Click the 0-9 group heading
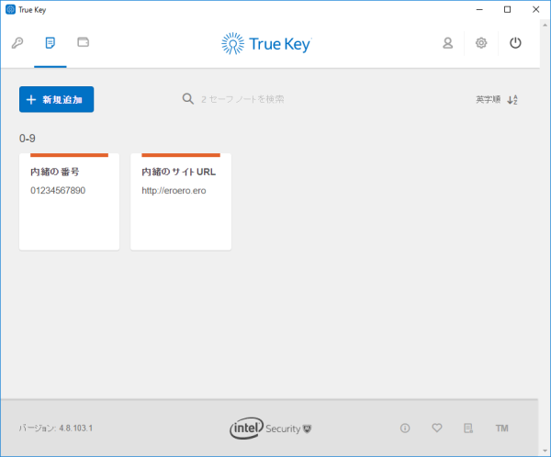 28,139
